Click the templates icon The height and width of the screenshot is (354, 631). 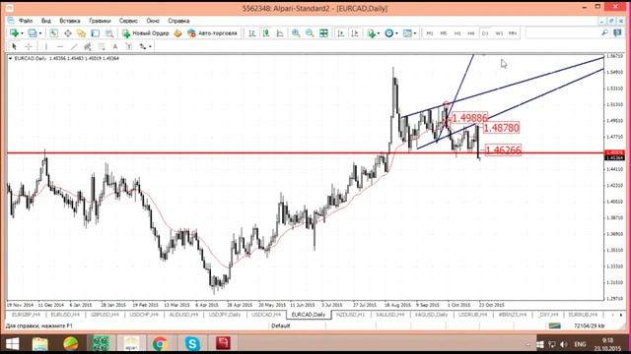407,33
